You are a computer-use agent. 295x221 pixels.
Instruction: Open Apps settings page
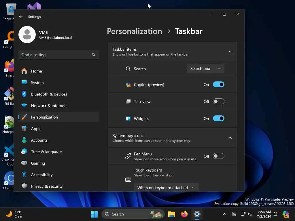(x=59, y=129)
